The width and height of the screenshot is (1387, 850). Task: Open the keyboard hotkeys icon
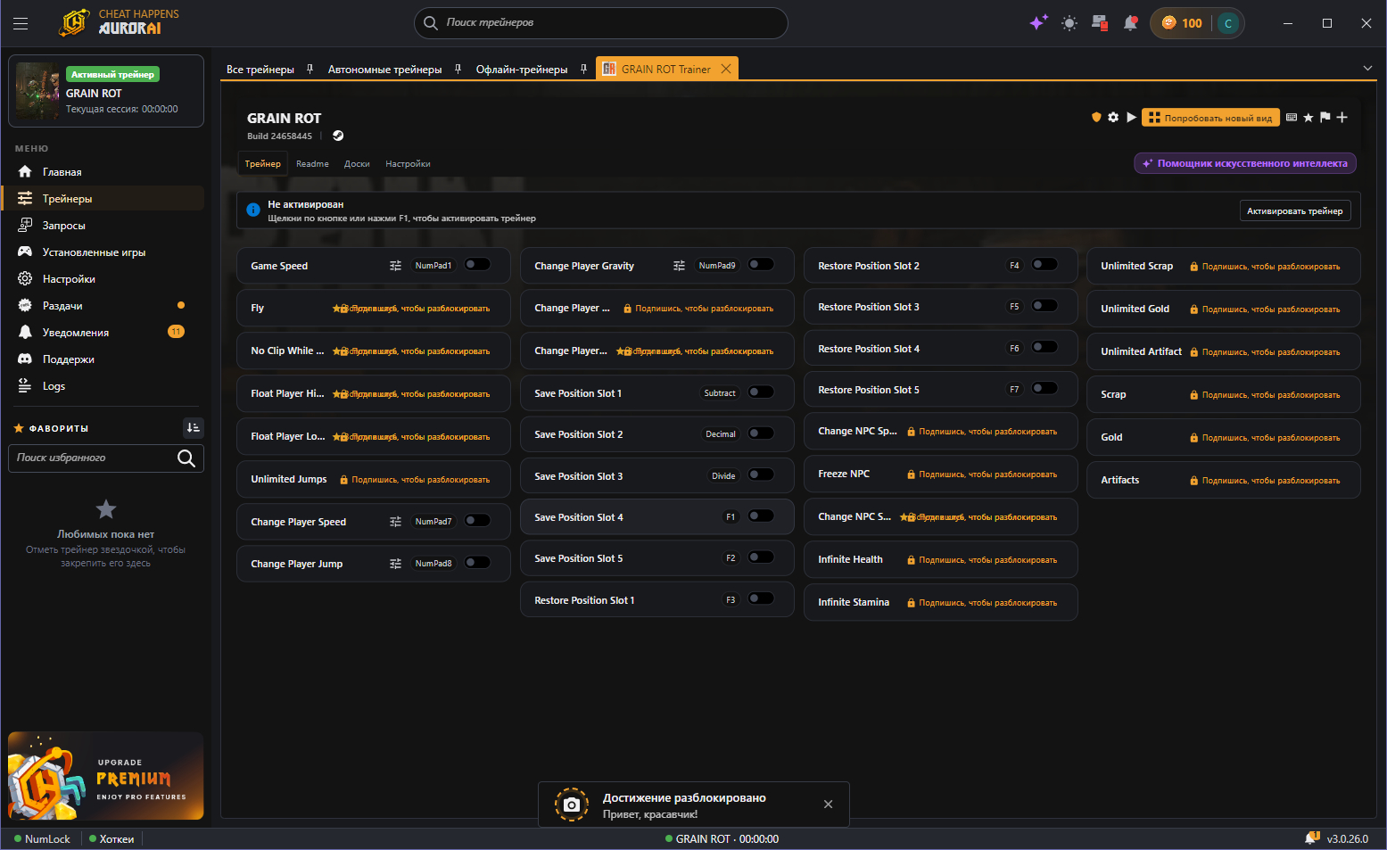click(x=1291, y=117)
